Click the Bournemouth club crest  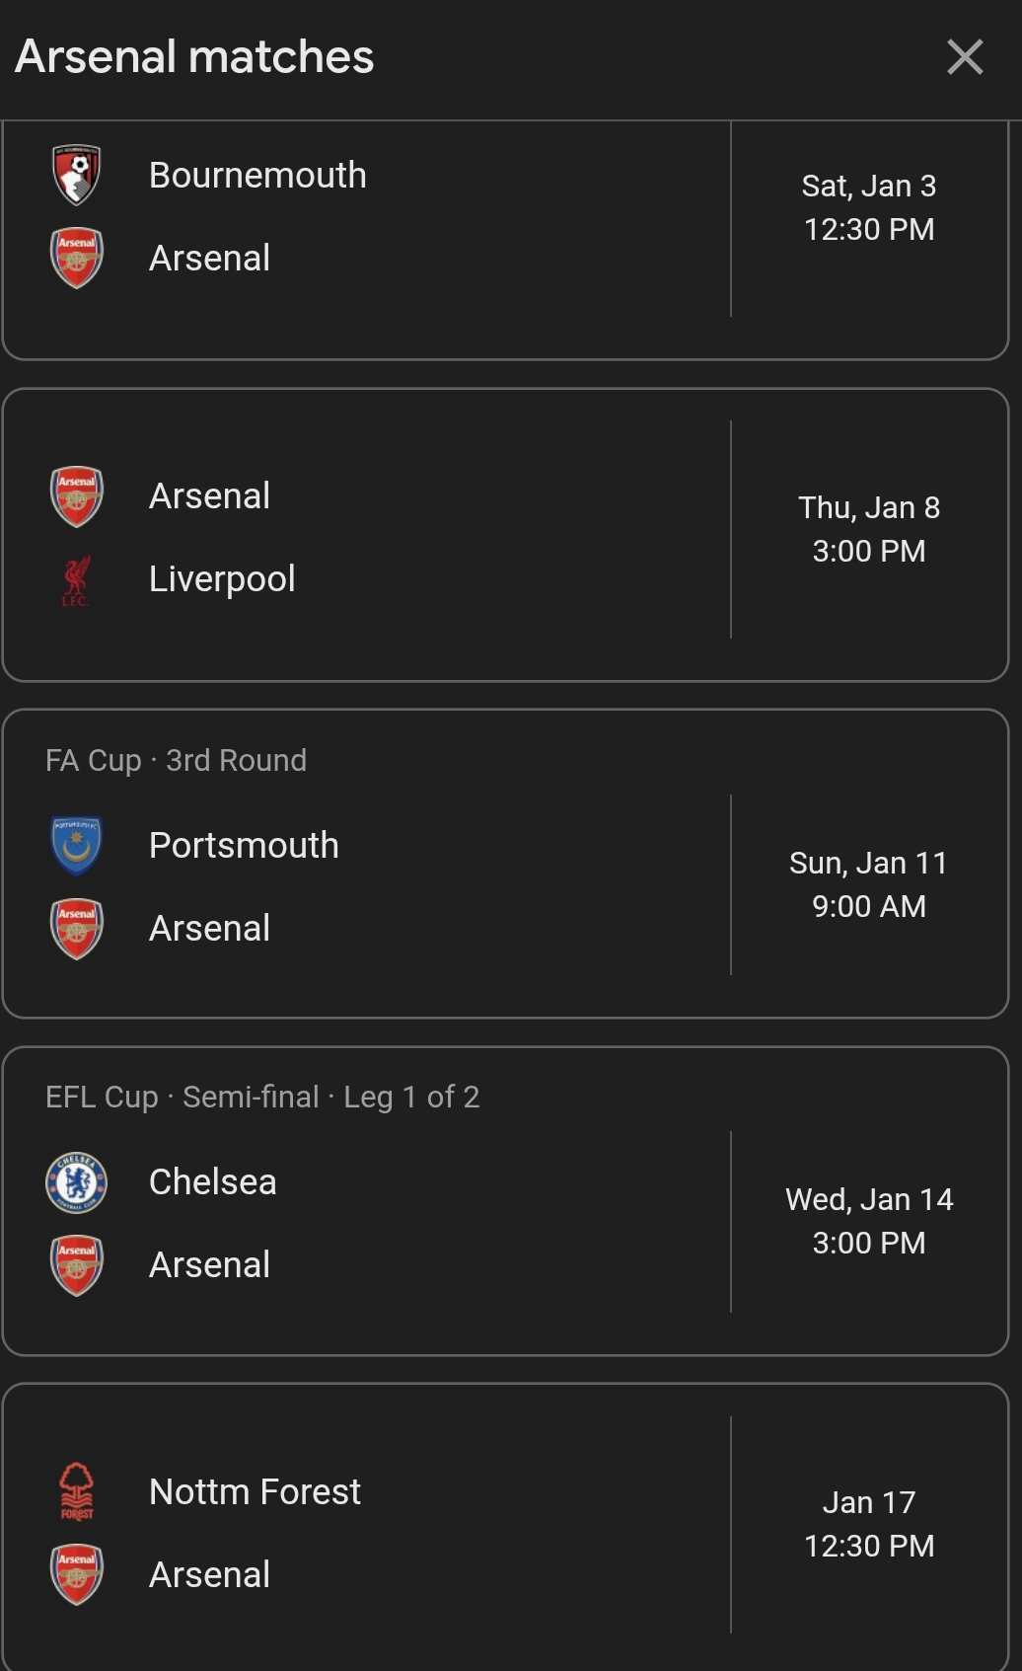click(x=77, y=175)
